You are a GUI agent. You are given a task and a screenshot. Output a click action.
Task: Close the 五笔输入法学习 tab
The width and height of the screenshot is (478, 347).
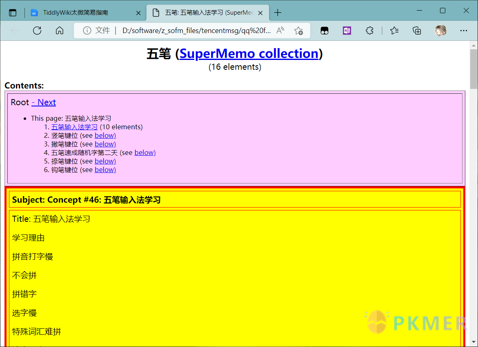pyautogui.click(x=260, y=13)
